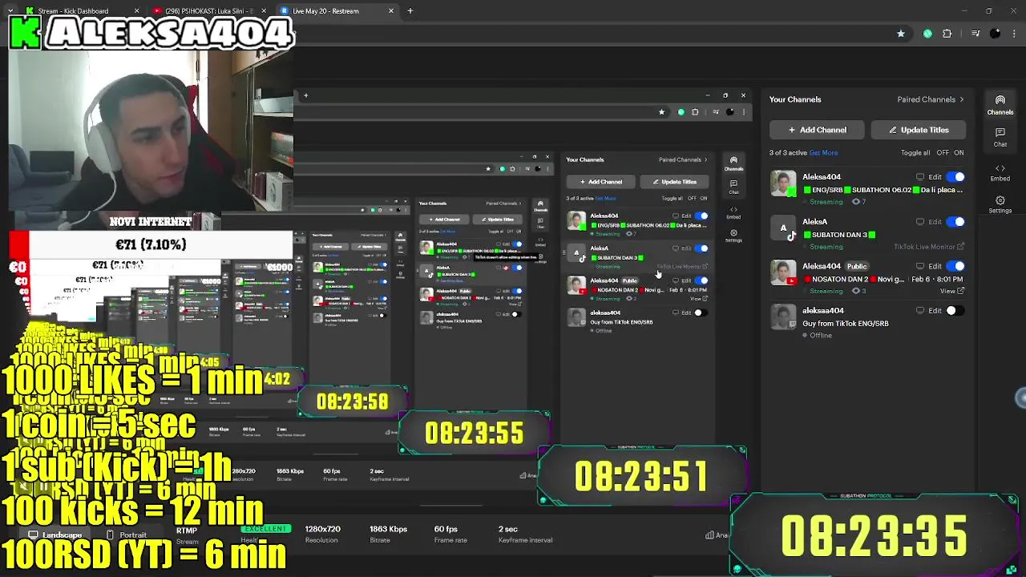Open the Settings gear in sidebar
The height and width of the screenshot is (577, 1026).
pos(1000,204)
